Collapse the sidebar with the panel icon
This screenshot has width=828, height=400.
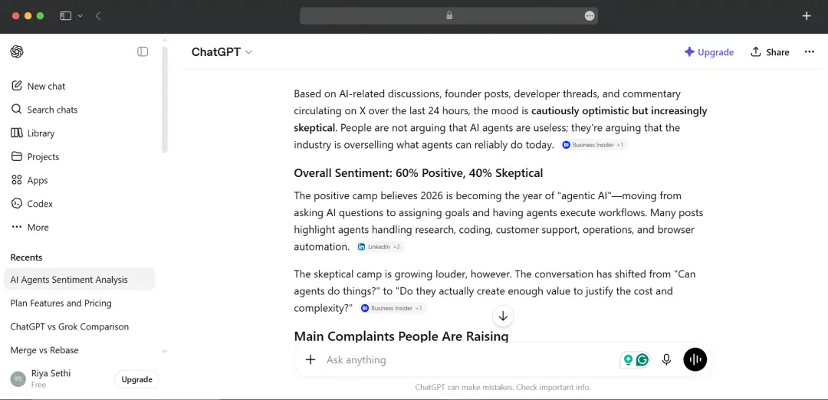[x=143, y=51]
